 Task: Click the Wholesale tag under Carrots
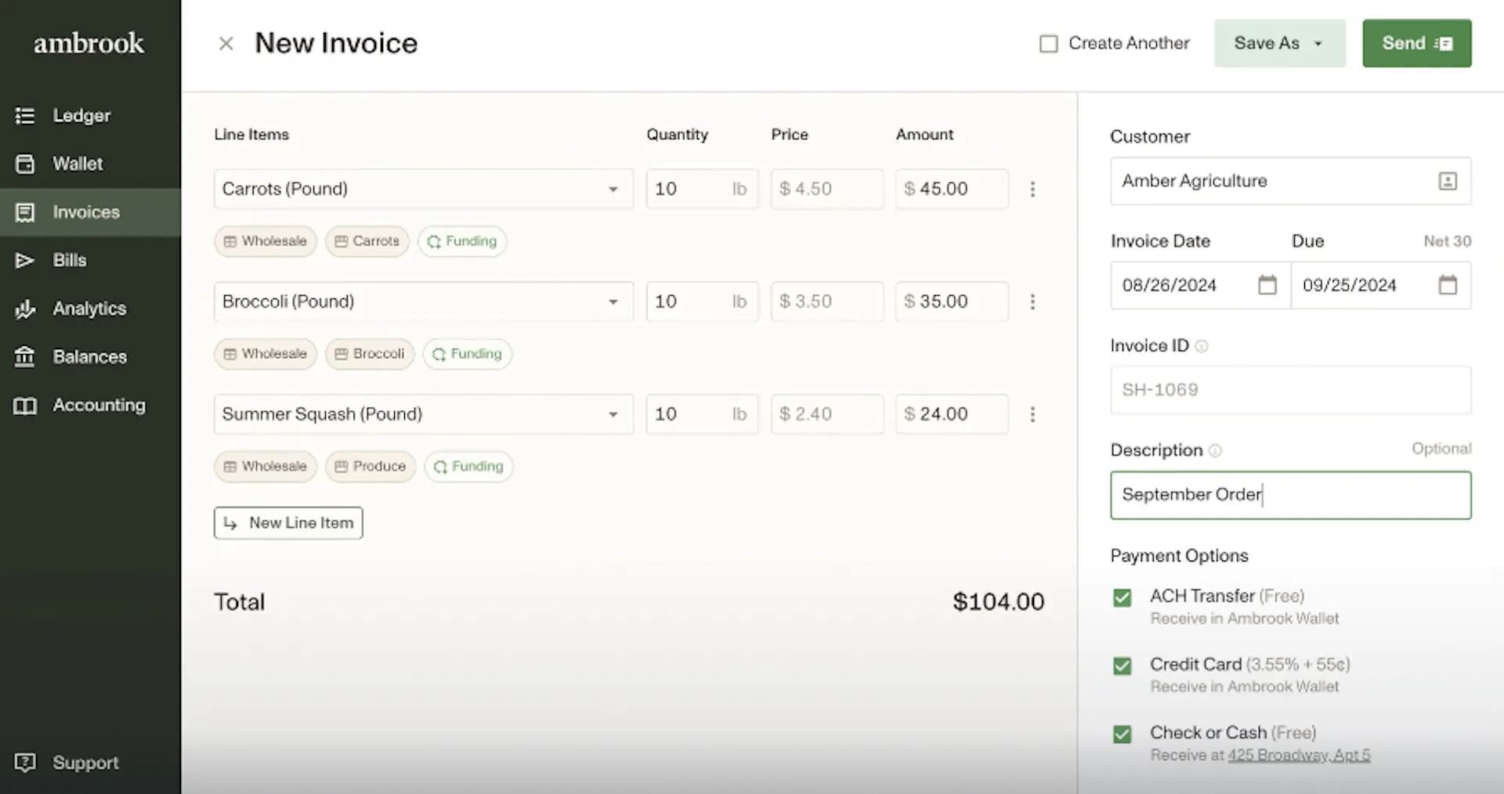pos(266,241)
